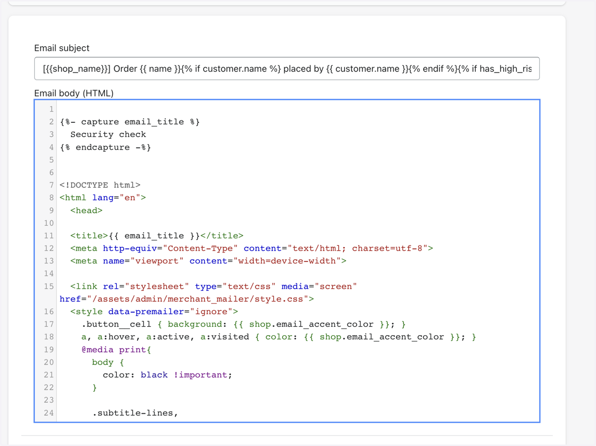The image size is (596, 446).
Task: Click line number 14 in gutter
Action: [x=49, y=273]
